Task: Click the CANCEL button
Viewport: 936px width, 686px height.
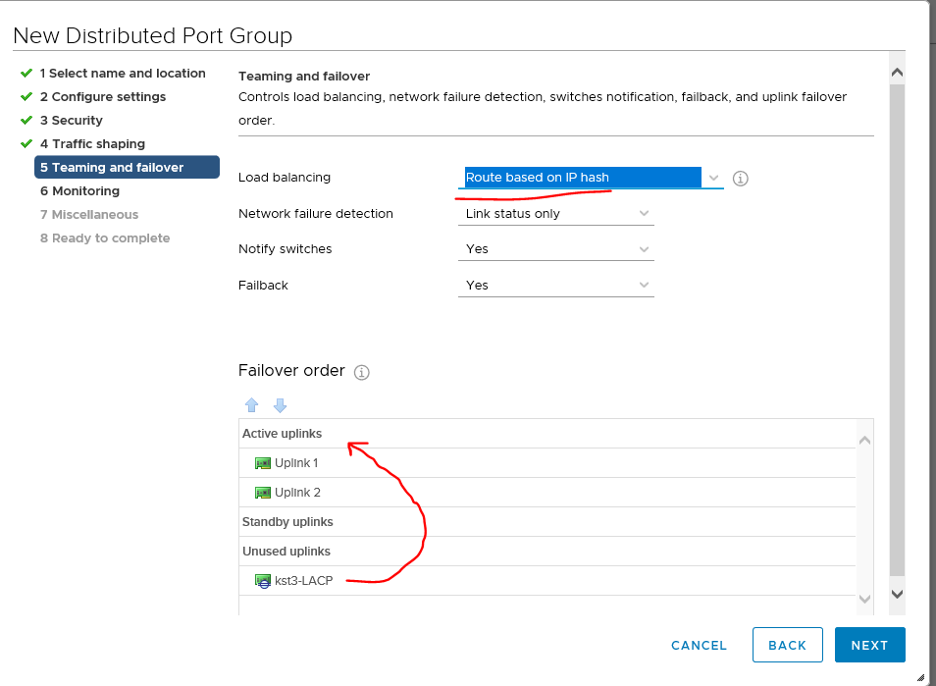Action: point(699,645)
